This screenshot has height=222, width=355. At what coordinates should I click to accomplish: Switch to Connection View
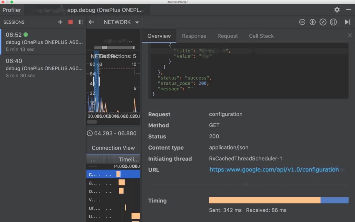(113, 148)
